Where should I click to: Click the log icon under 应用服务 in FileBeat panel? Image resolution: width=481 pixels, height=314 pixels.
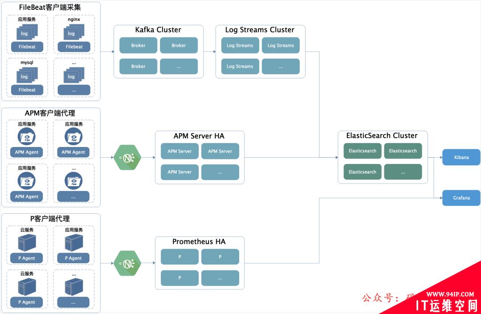tap(27, 32)
